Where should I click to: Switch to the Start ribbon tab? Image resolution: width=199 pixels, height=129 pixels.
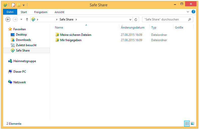coord(24,12)
